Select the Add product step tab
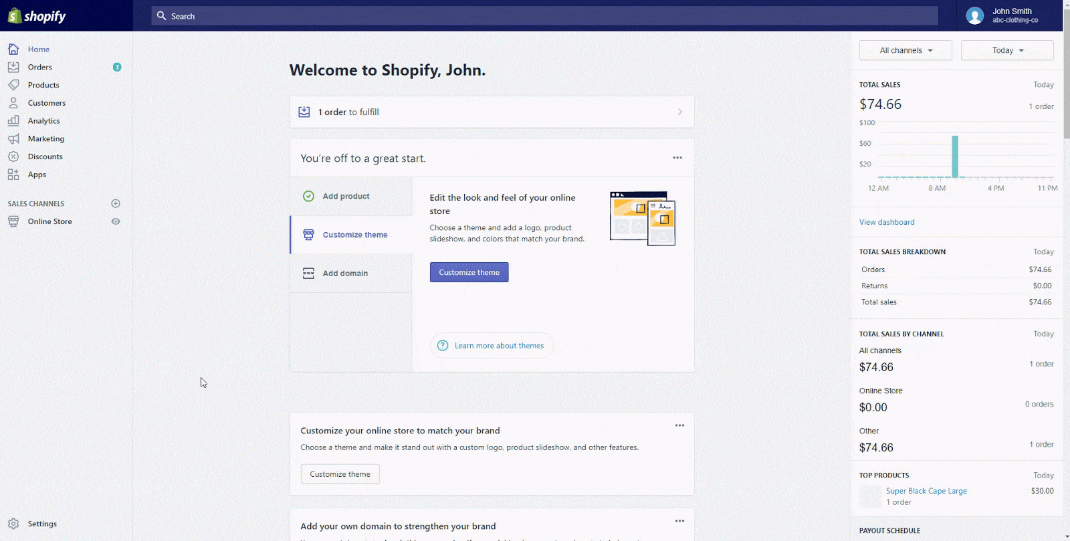This screenshot has height=541, width=1070. [351, 196]
